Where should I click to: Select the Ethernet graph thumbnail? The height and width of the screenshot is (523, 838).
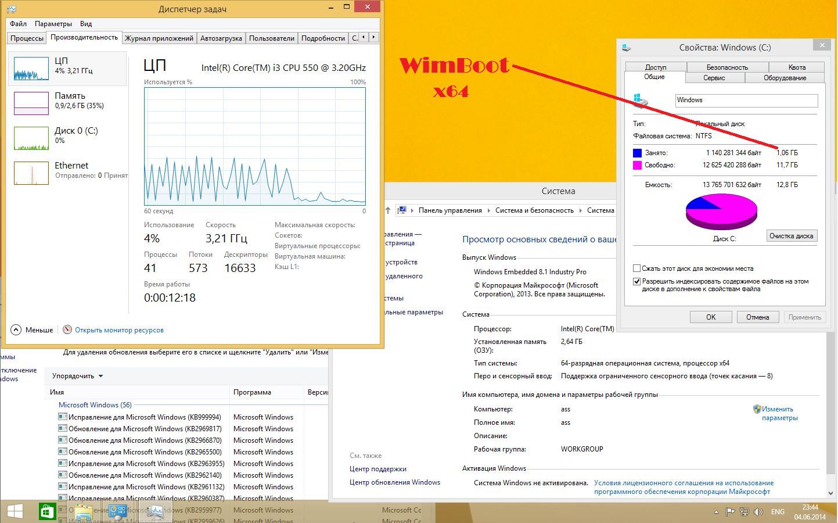coord(31,173)
